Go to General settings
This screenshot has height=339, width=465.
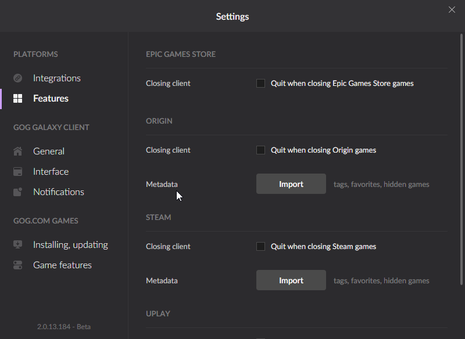[x=49, y=152]
